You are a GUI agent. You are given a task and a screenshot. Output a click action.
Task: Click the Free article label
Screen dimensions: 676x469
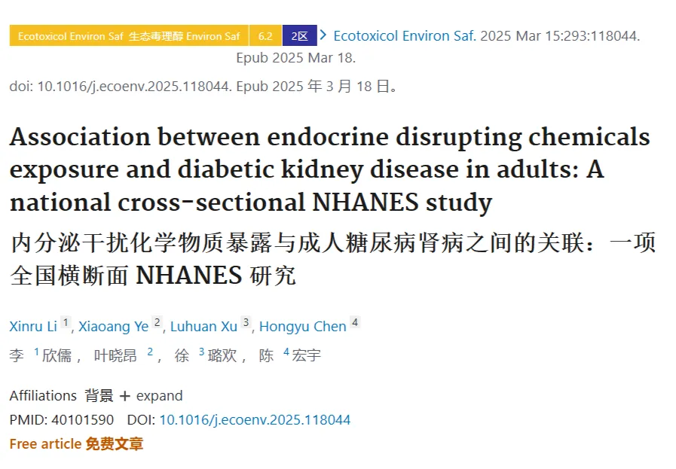[45, 444]
